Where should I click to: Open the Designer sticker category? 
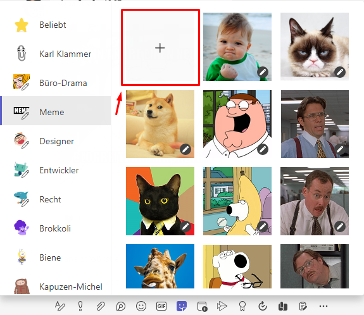pos(56,141)
